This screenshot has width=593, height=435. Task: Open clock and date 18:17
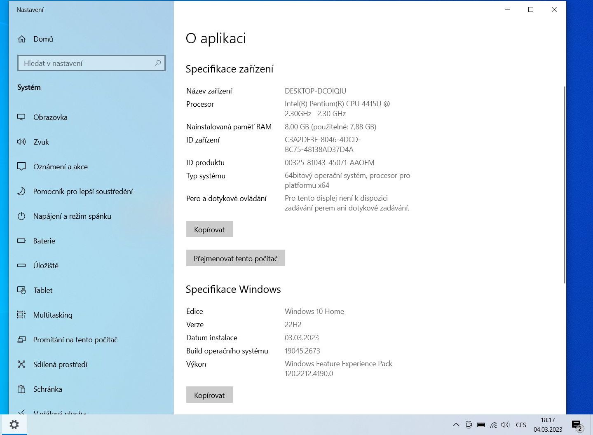click(x=548, y=425)
